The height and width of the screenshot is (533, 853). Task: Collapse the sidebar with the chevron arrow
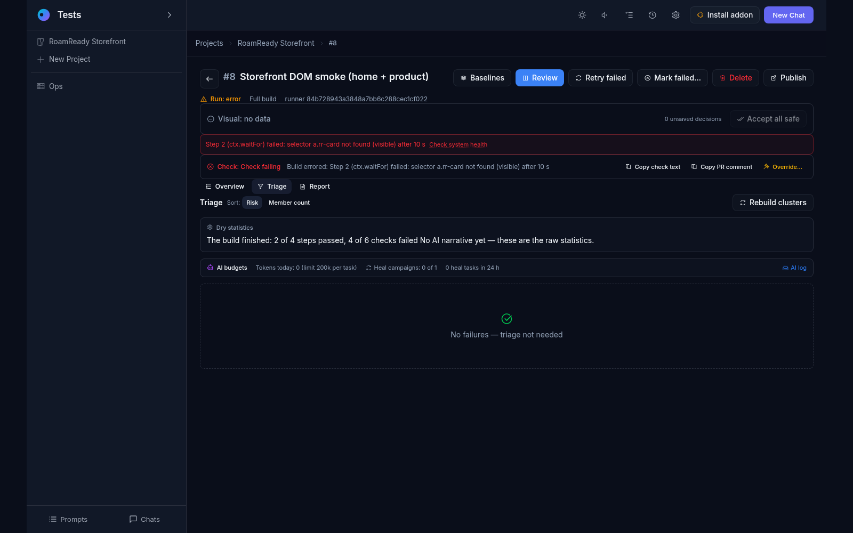click(x=170, y=15)
